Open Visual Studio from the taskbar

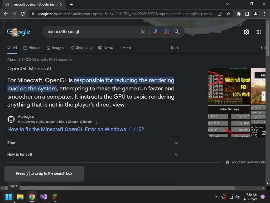coord(44,197)
